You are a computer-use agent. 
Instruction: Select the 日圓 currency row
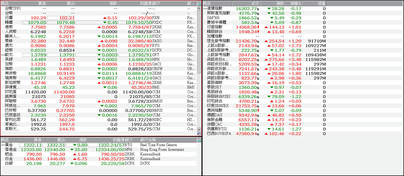pos(99,18)
